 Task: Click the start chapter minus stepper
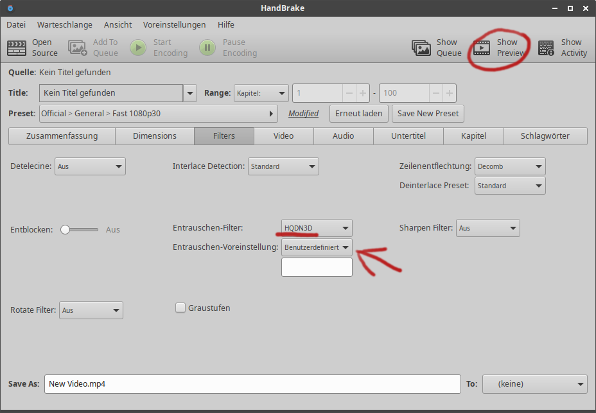pos(349,93)
